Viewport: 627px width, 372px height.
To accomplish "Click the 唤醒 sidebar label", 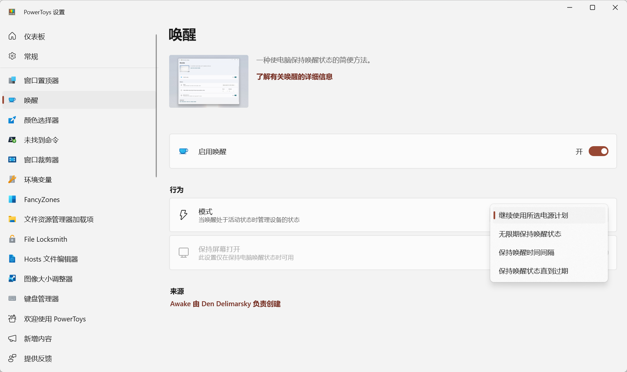I will pos(31,100).
